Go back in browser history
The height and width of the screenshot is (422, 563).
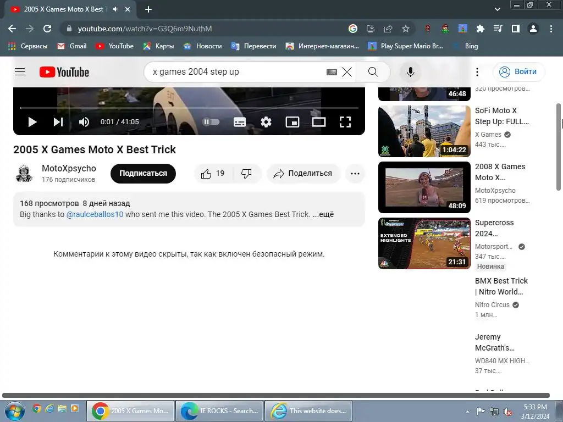pos(12,29)
